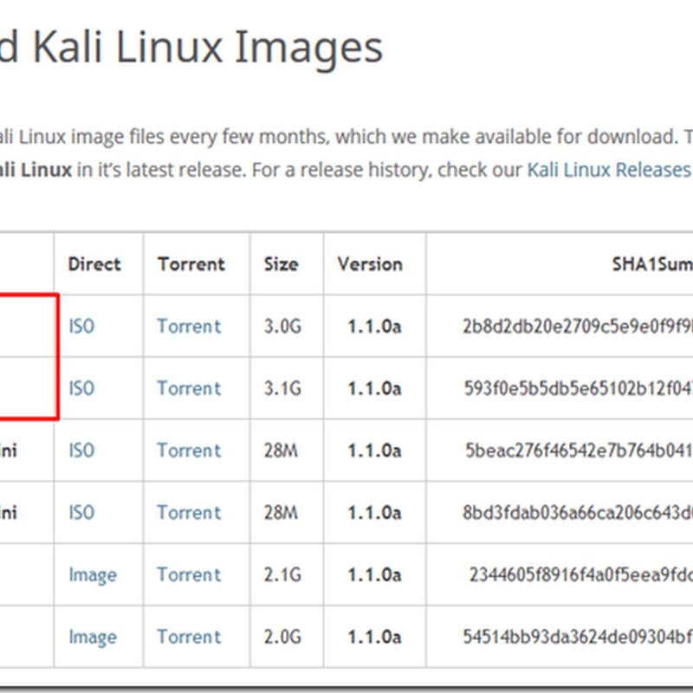693x693 pixels.
Task: Get the Torrent for the 2.1G image
Action: point(189,574)
